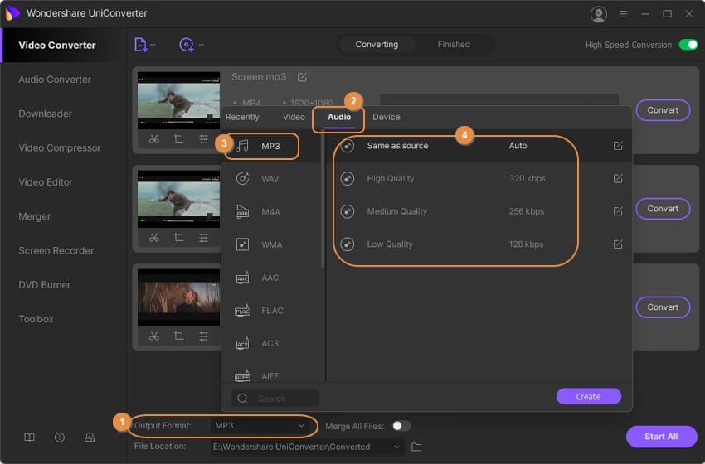Select AAC audio format

tap(273, 278)
